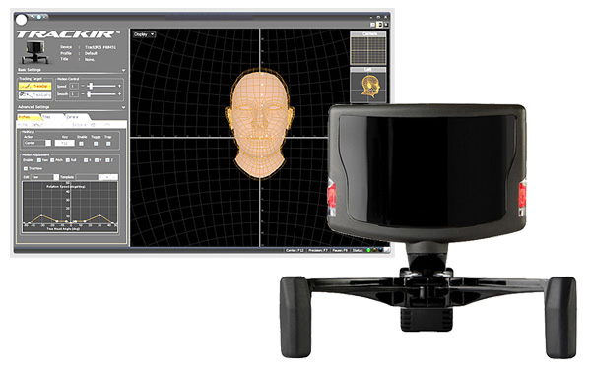Click the Smooth slider handle
The width and height of the screenshot is (591, 369).
click(x=89, y=94)
